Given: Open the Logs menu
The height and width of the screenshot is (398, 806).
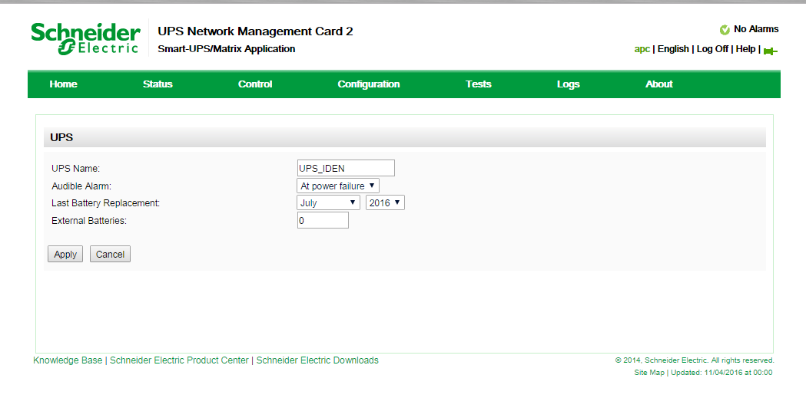Looking at the screenshot, I should tap(569, 84).
